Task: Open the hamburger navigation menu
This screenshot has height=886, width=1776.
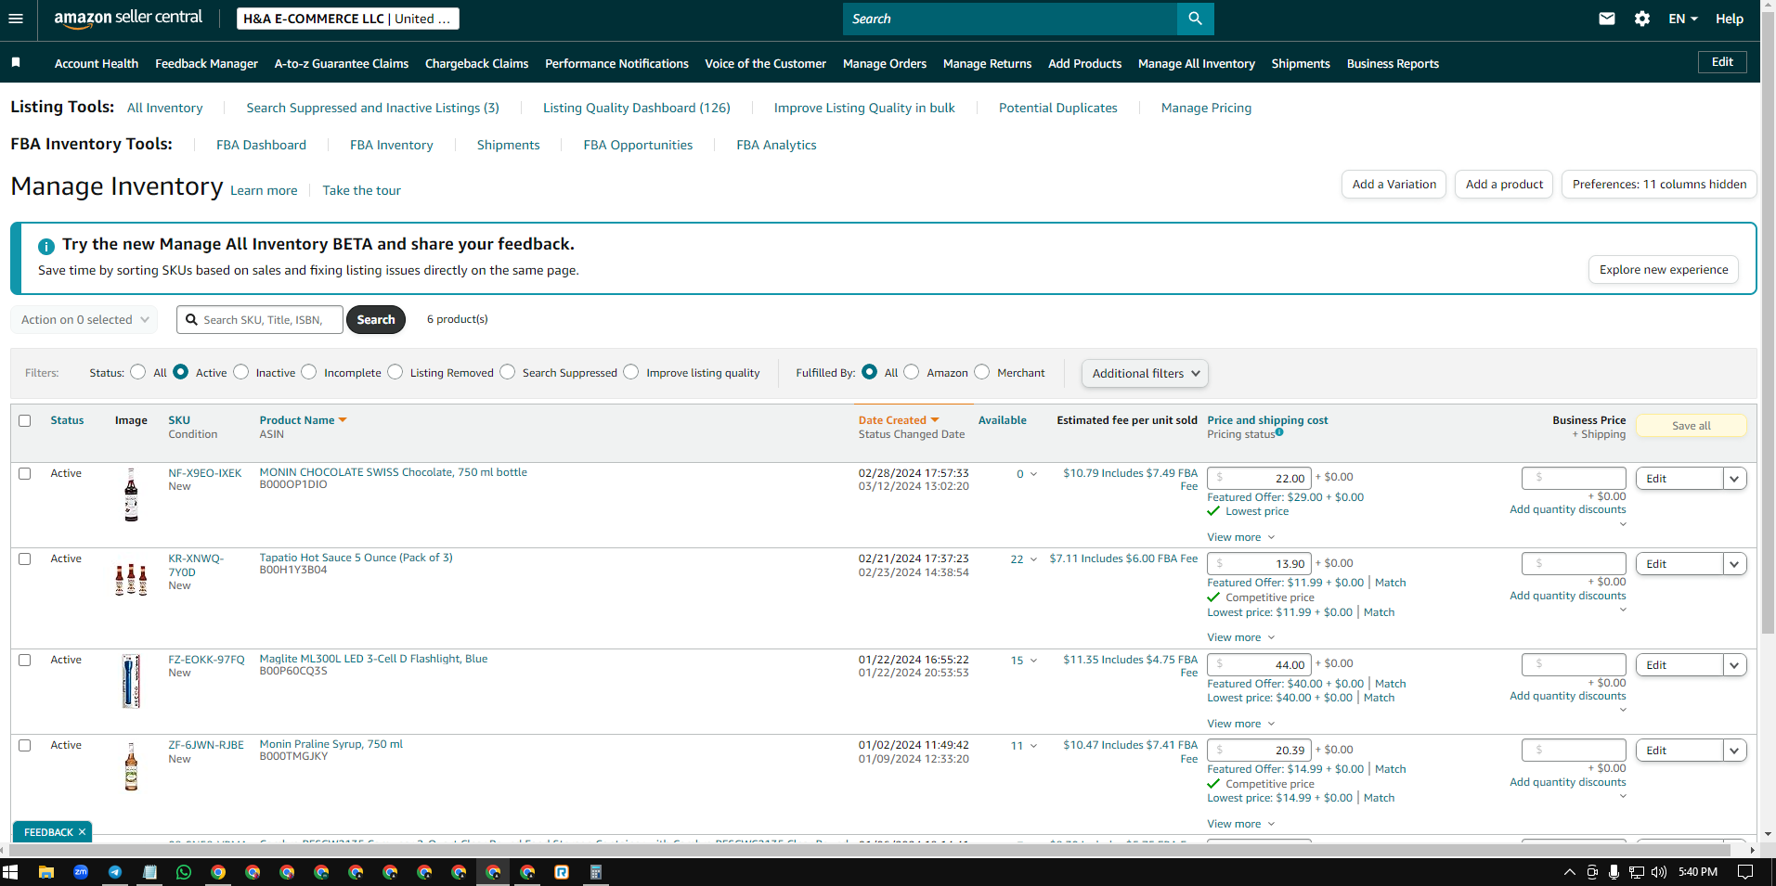Action: (15, 19)
